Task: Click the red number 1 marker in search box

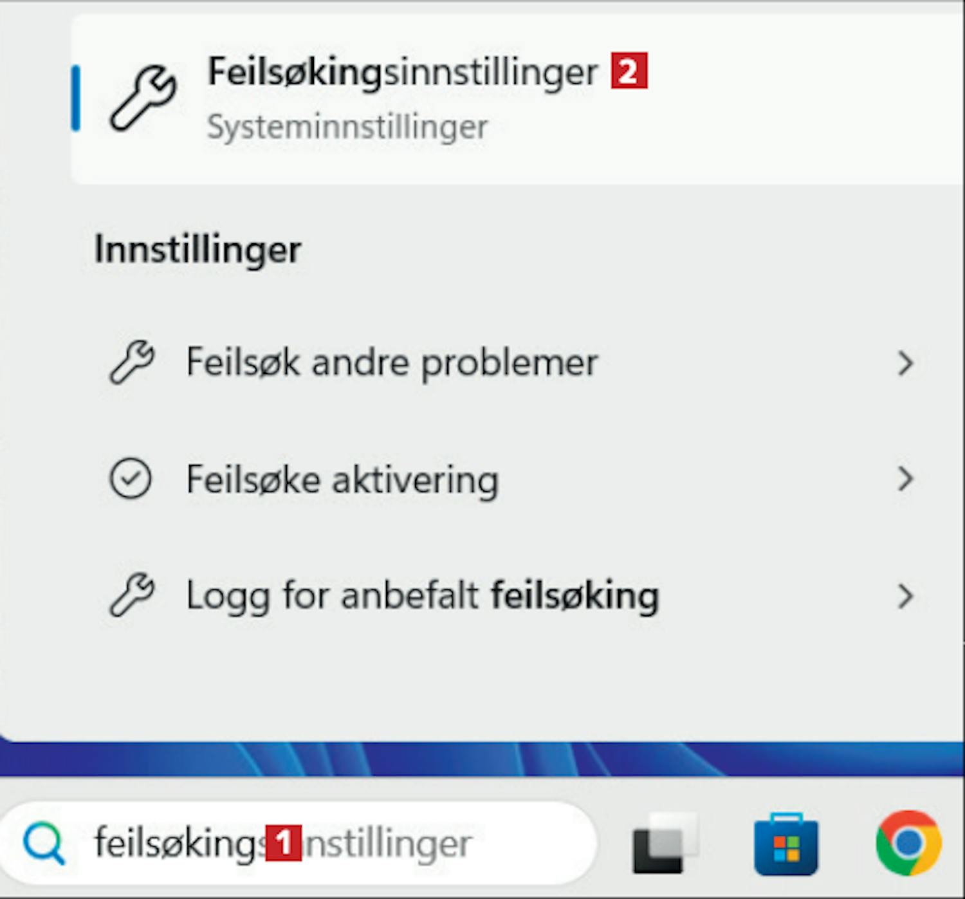Action: pyautogui.click(x=284, y=843)
